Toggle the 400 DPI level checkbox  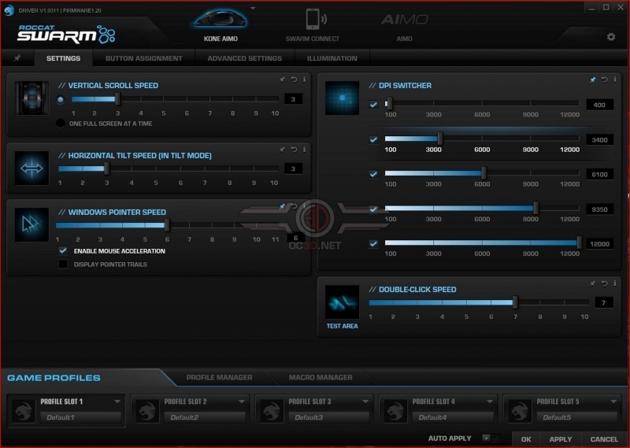click(x=373, y=105)
